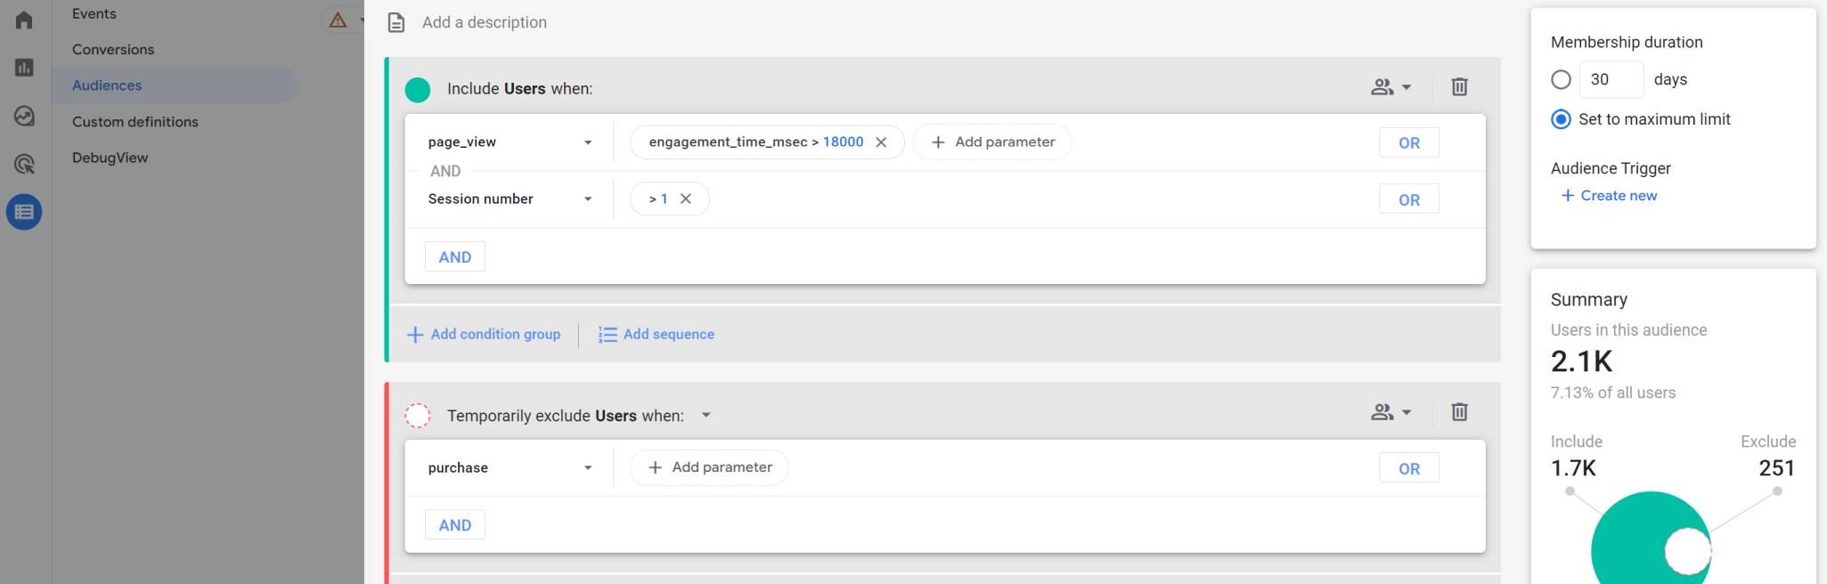Screen dimensions: 1827x584
Task: Open the Home icon in sidebar
Action: tap(24, 20)
